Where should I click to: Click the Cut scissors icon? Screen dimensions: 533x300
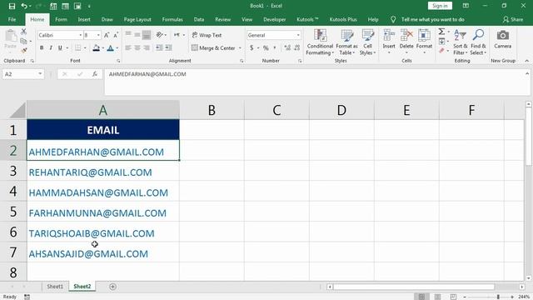(x=23, y=32)
